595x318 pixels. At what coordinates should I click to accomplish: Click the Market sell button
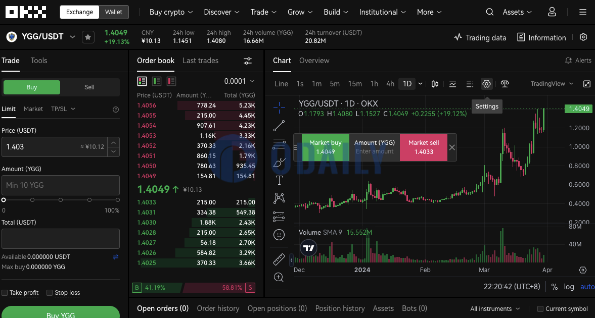(424, 147)
